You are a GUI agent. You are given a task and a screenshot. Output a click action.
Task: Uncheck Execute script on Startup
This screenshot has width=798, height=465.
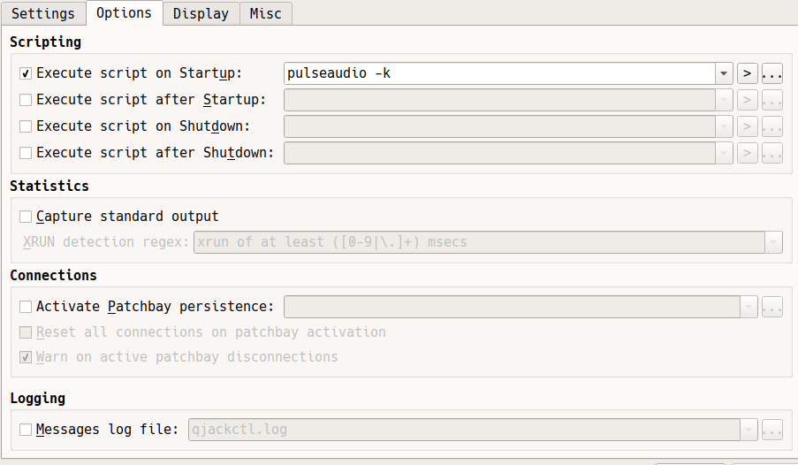(x=26, y=73)
